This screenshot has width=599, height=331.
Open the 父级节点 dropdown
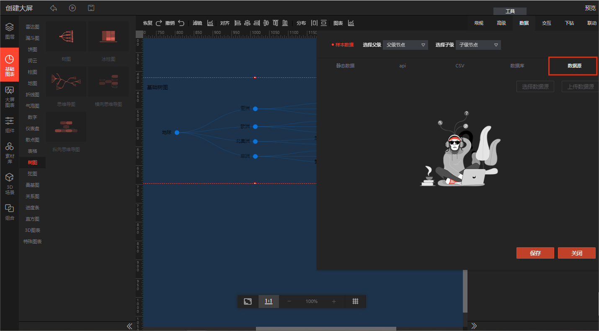pyautogui.click(x=405, y=45)
